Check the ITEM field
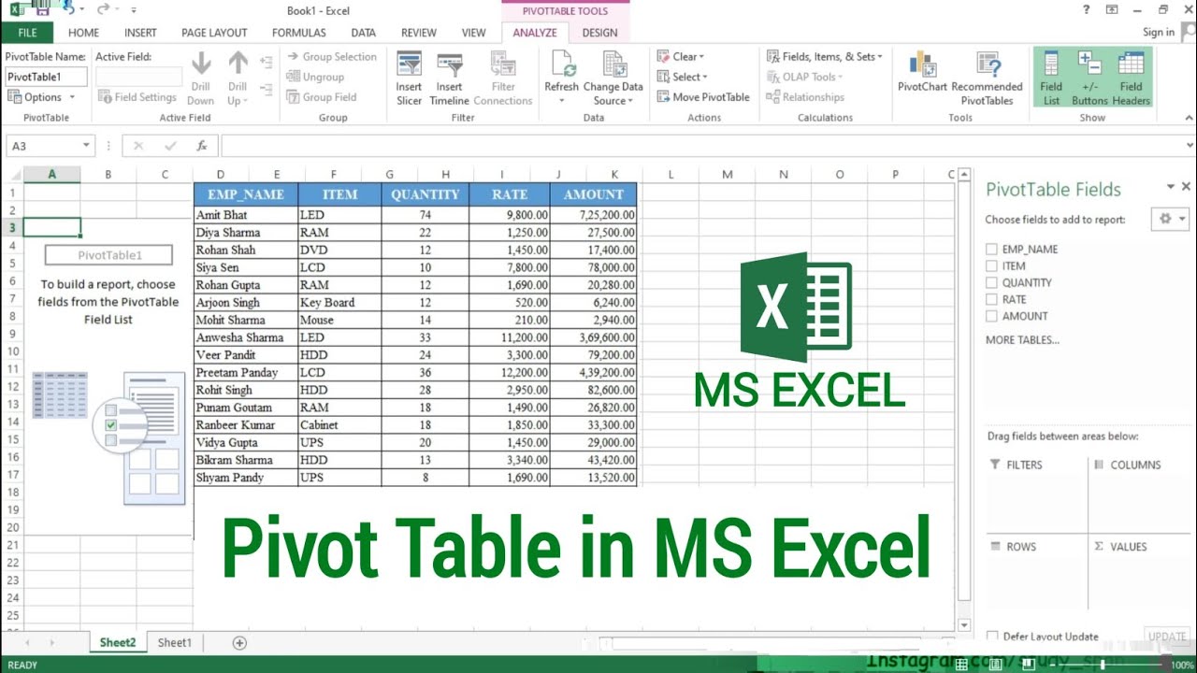1197x673 pixels. 991,266
